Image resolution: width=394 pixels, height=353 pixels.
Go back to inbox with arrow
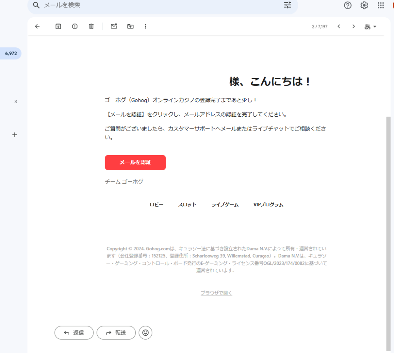coord(37,27)
